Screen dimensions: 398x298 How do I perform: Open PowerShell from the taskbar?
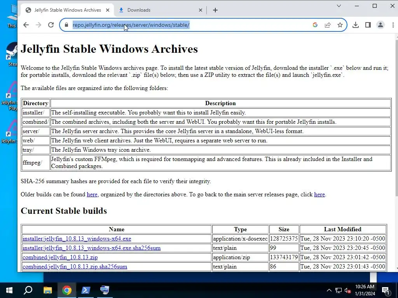(x=86, y=290)
